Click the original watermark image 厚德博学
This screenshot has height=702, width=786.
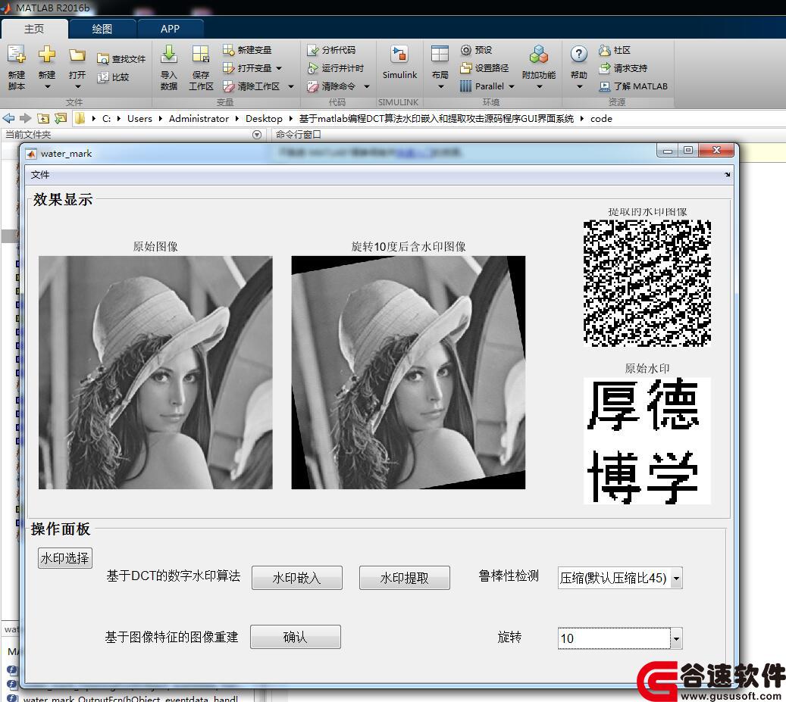coord(647,441)
